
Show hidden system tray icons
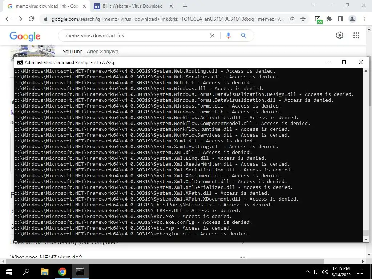pos(307,272)
